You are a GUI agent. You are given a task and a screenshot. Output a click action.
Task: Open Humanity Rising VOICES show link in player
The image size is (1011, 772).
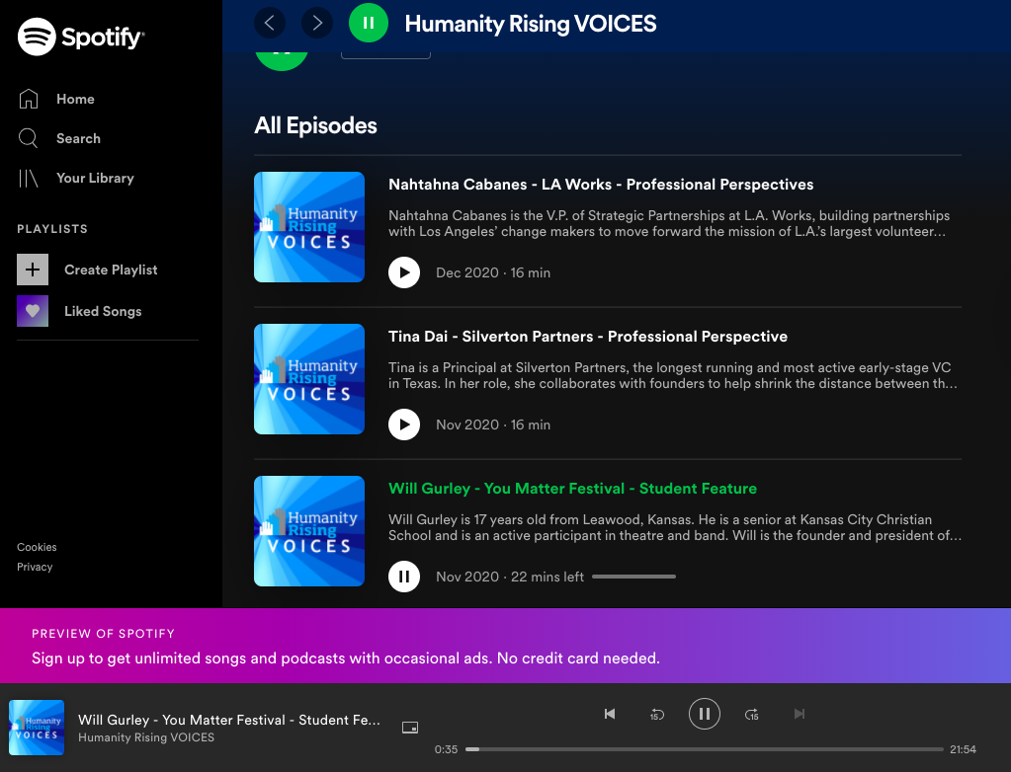tap(146, 737)
